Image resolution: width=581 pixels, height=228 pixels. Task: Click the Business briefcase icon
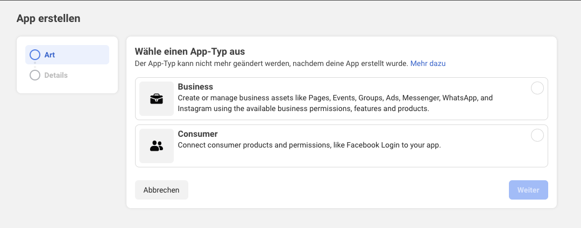click(157, 99)
